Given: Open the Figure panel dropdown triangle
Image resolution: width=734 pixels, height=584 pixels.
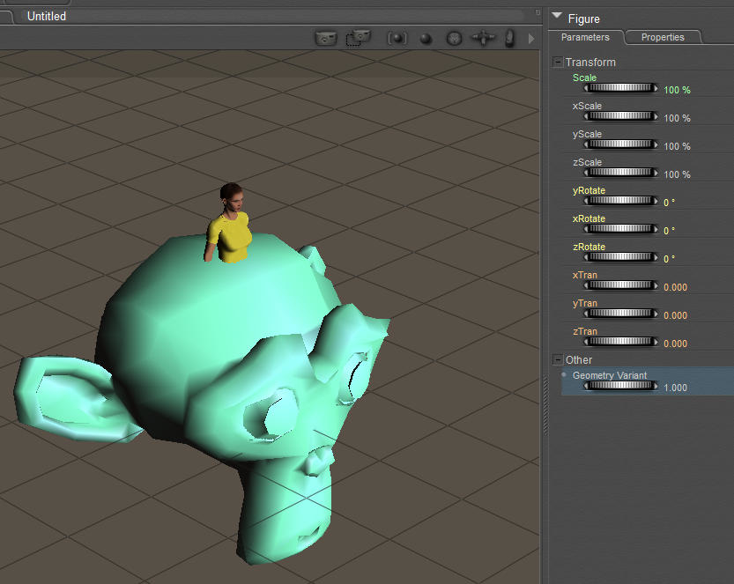Looking at the screenshot, I should coord(557,17).
